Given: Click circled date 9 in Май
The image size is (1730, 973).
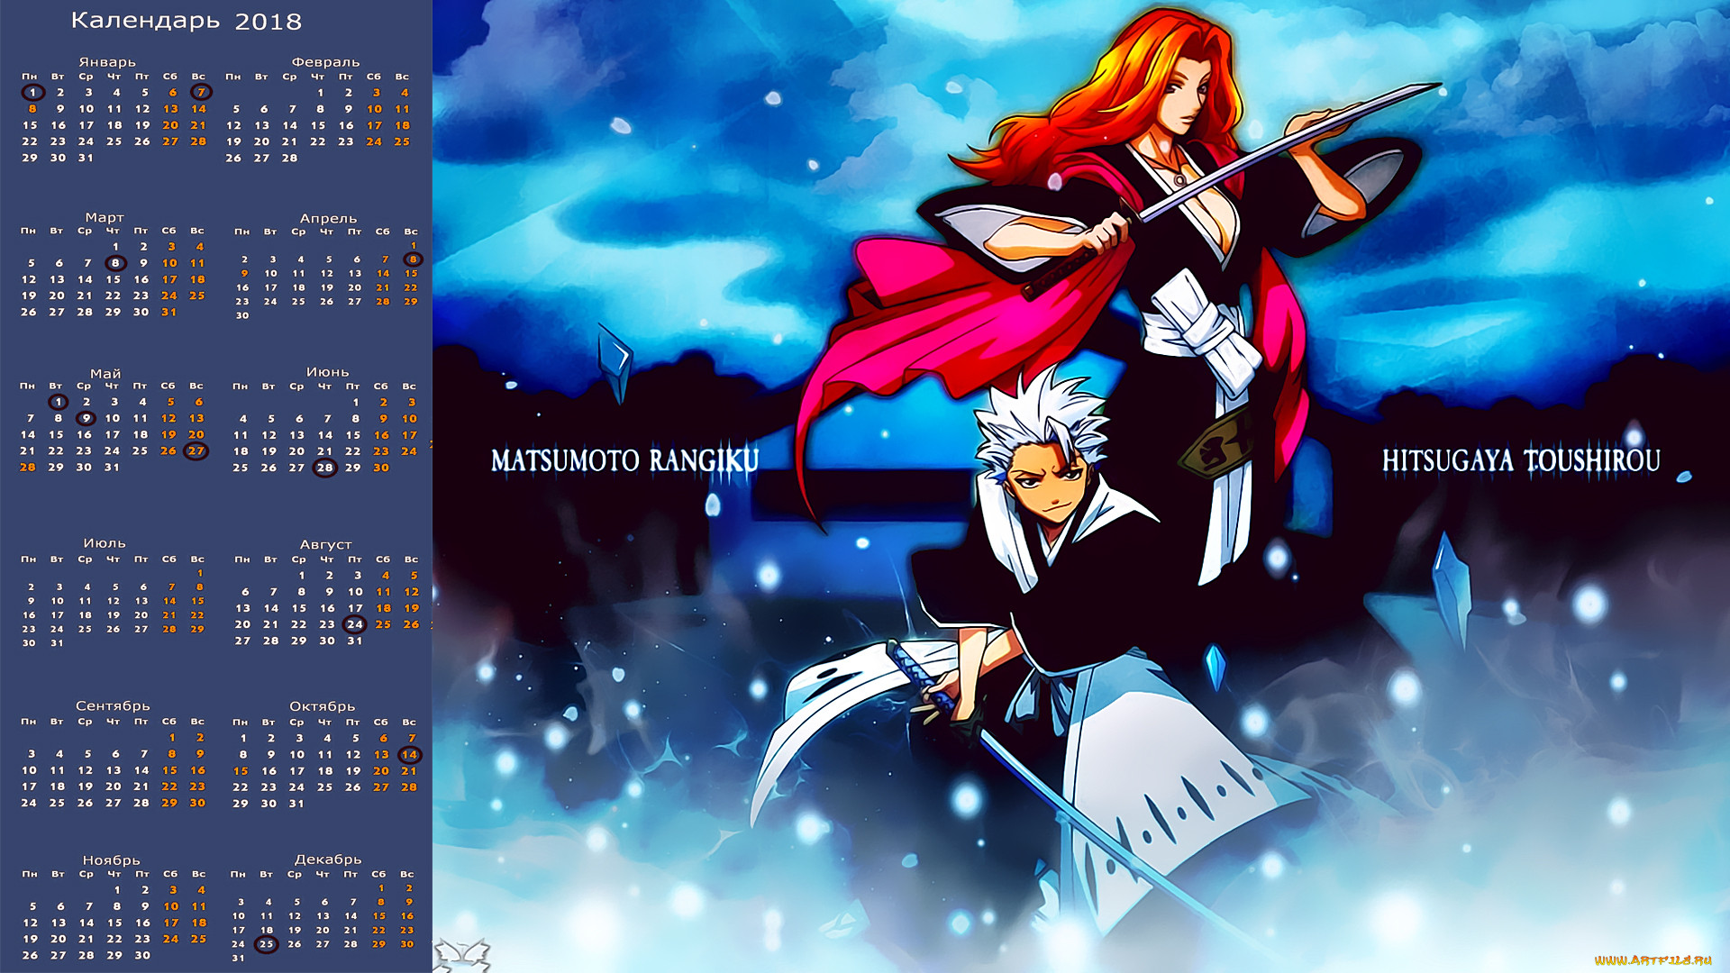Looking at the screenshot, I should [x=86, y=418].
